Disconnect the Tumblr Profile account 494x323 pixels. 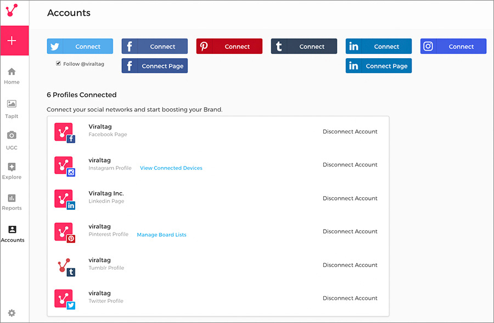350,265
